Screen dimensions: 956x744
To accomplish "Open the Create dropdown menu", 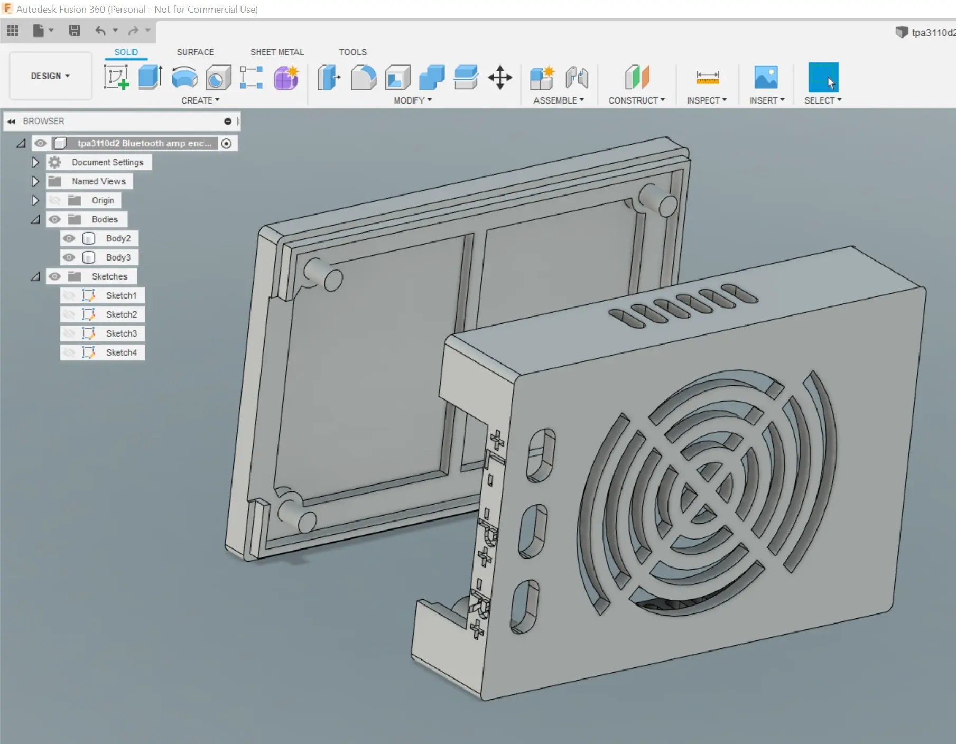I will (x=200, y=100).
